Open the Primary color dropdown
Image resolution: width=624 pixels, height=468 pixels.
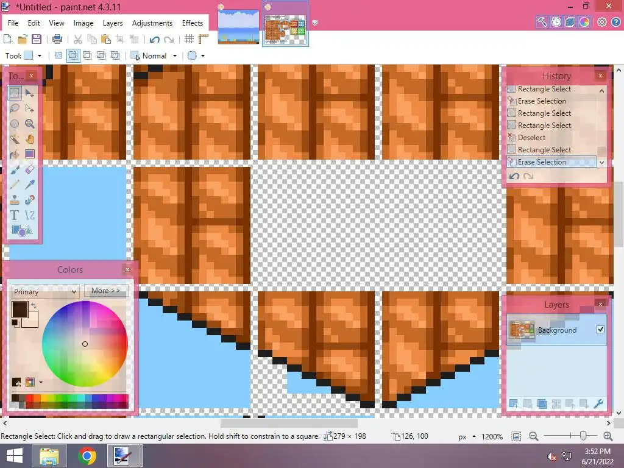click(45, 291)
